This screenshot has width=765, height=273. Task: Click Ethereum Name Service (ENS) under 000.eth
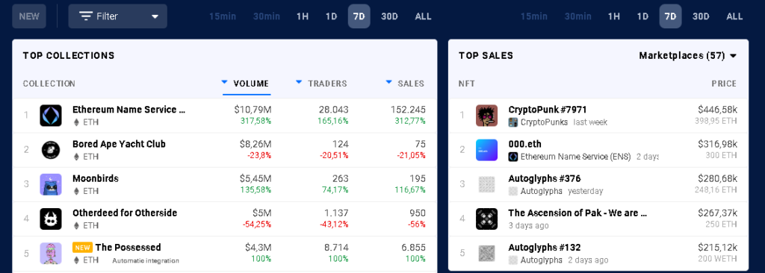click(576, 157)
